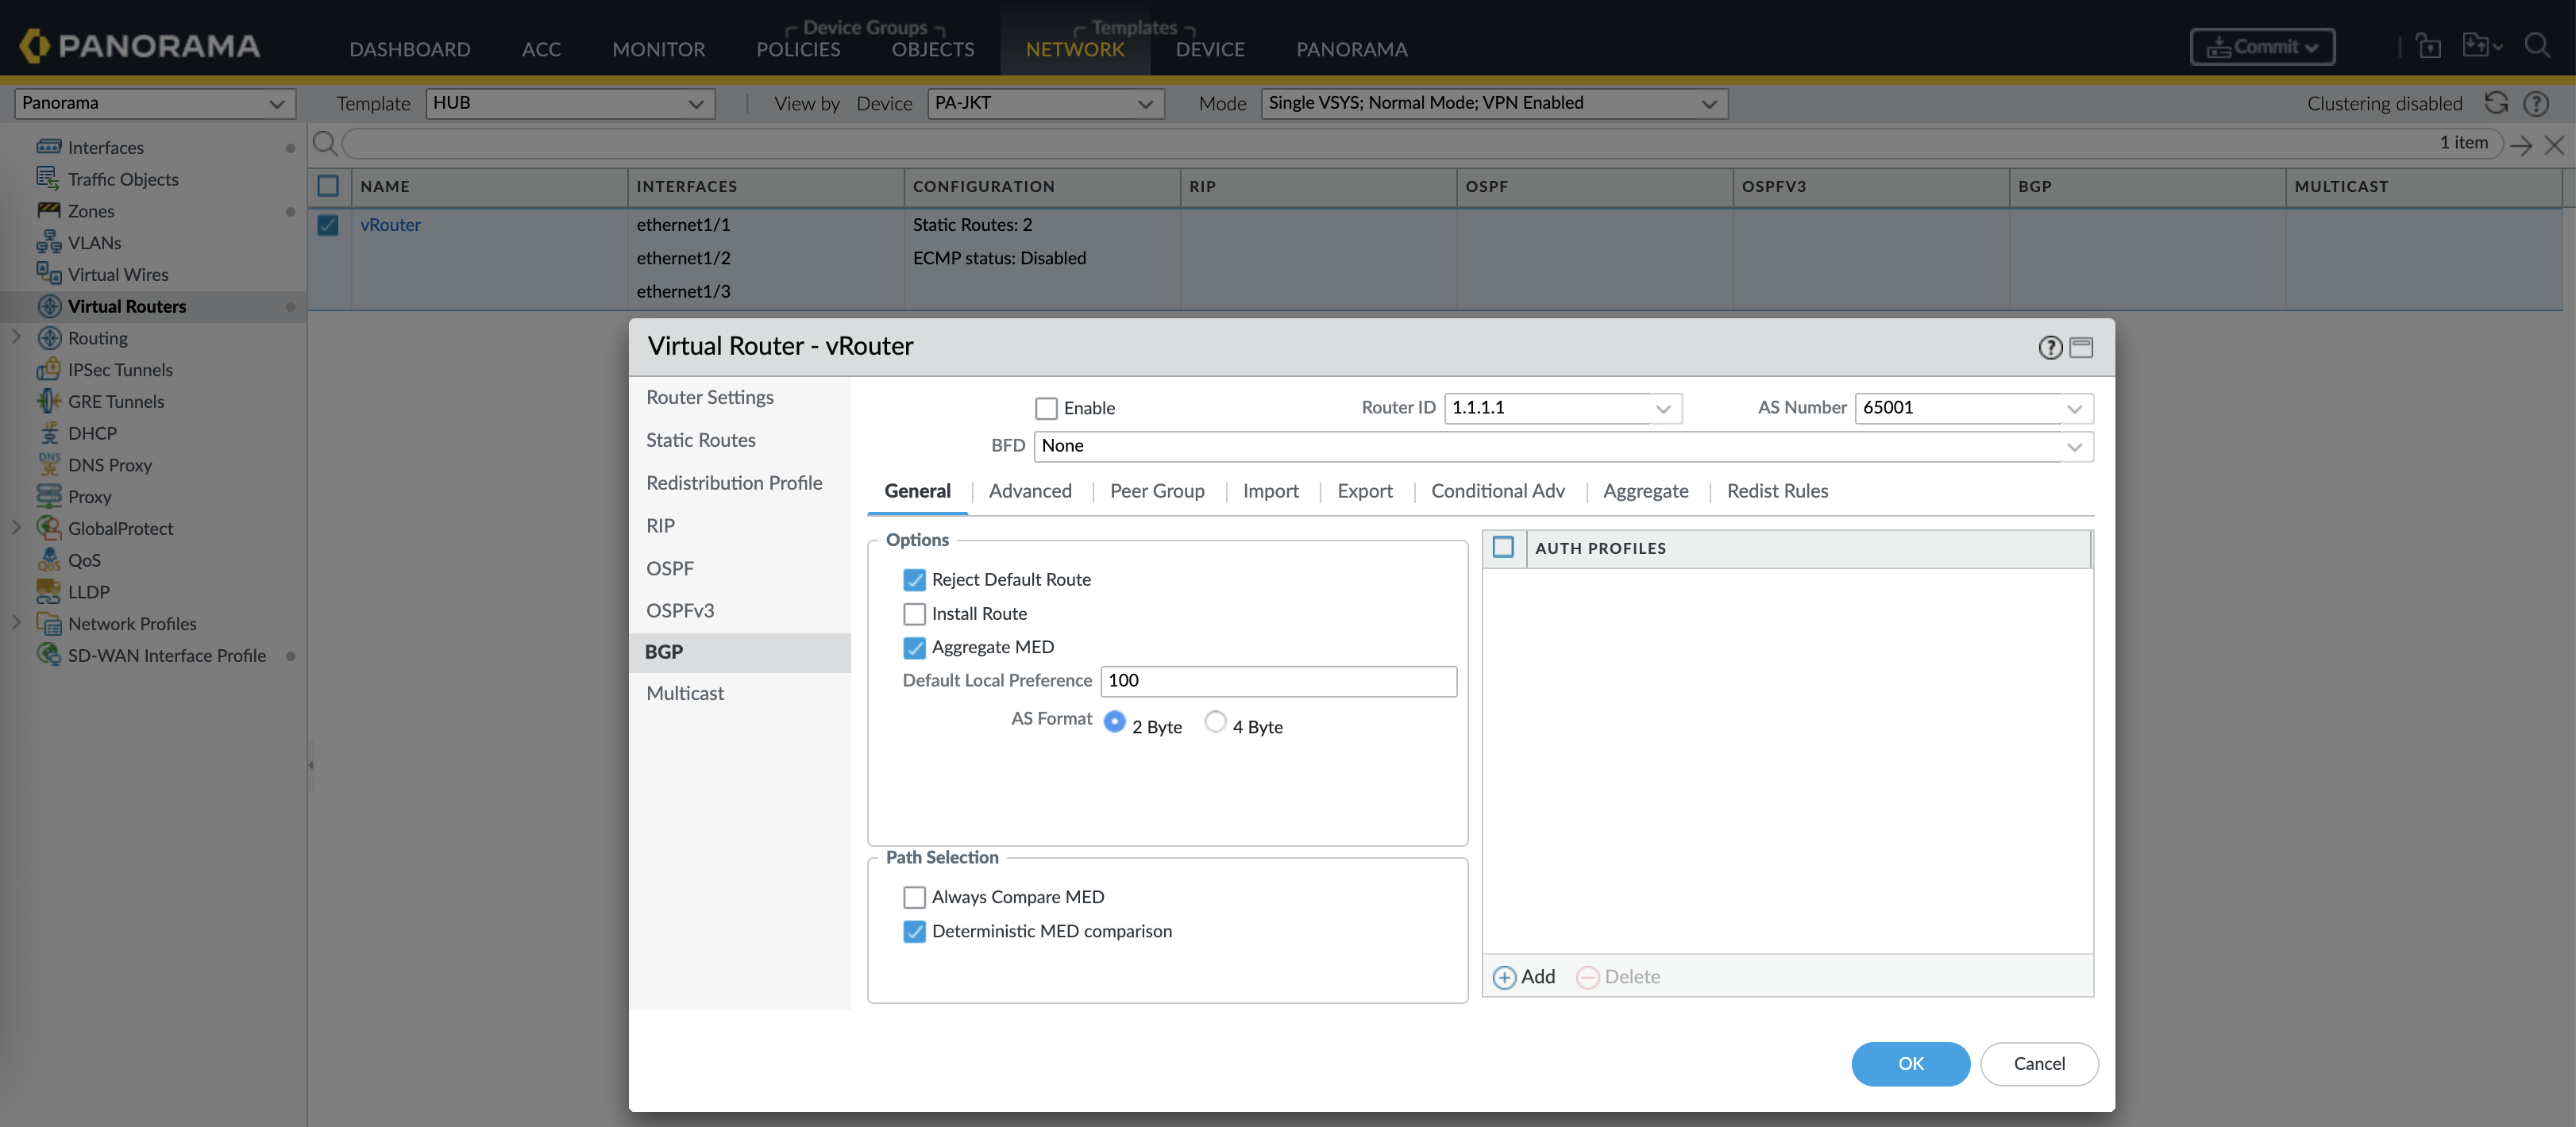
Task: Enable BGP with the Enable checkbox
Action: pyautogui.click(x=1046, y=408)
